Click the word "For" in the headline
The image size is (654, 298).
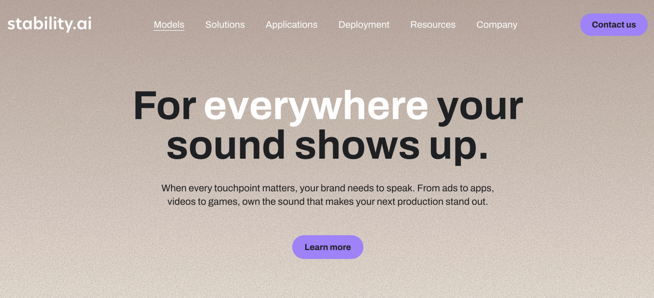tap(165, 106)
